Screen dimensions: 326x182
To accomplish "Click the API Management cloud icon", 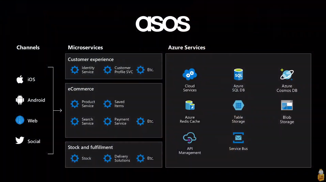I will tap(190, 138).
